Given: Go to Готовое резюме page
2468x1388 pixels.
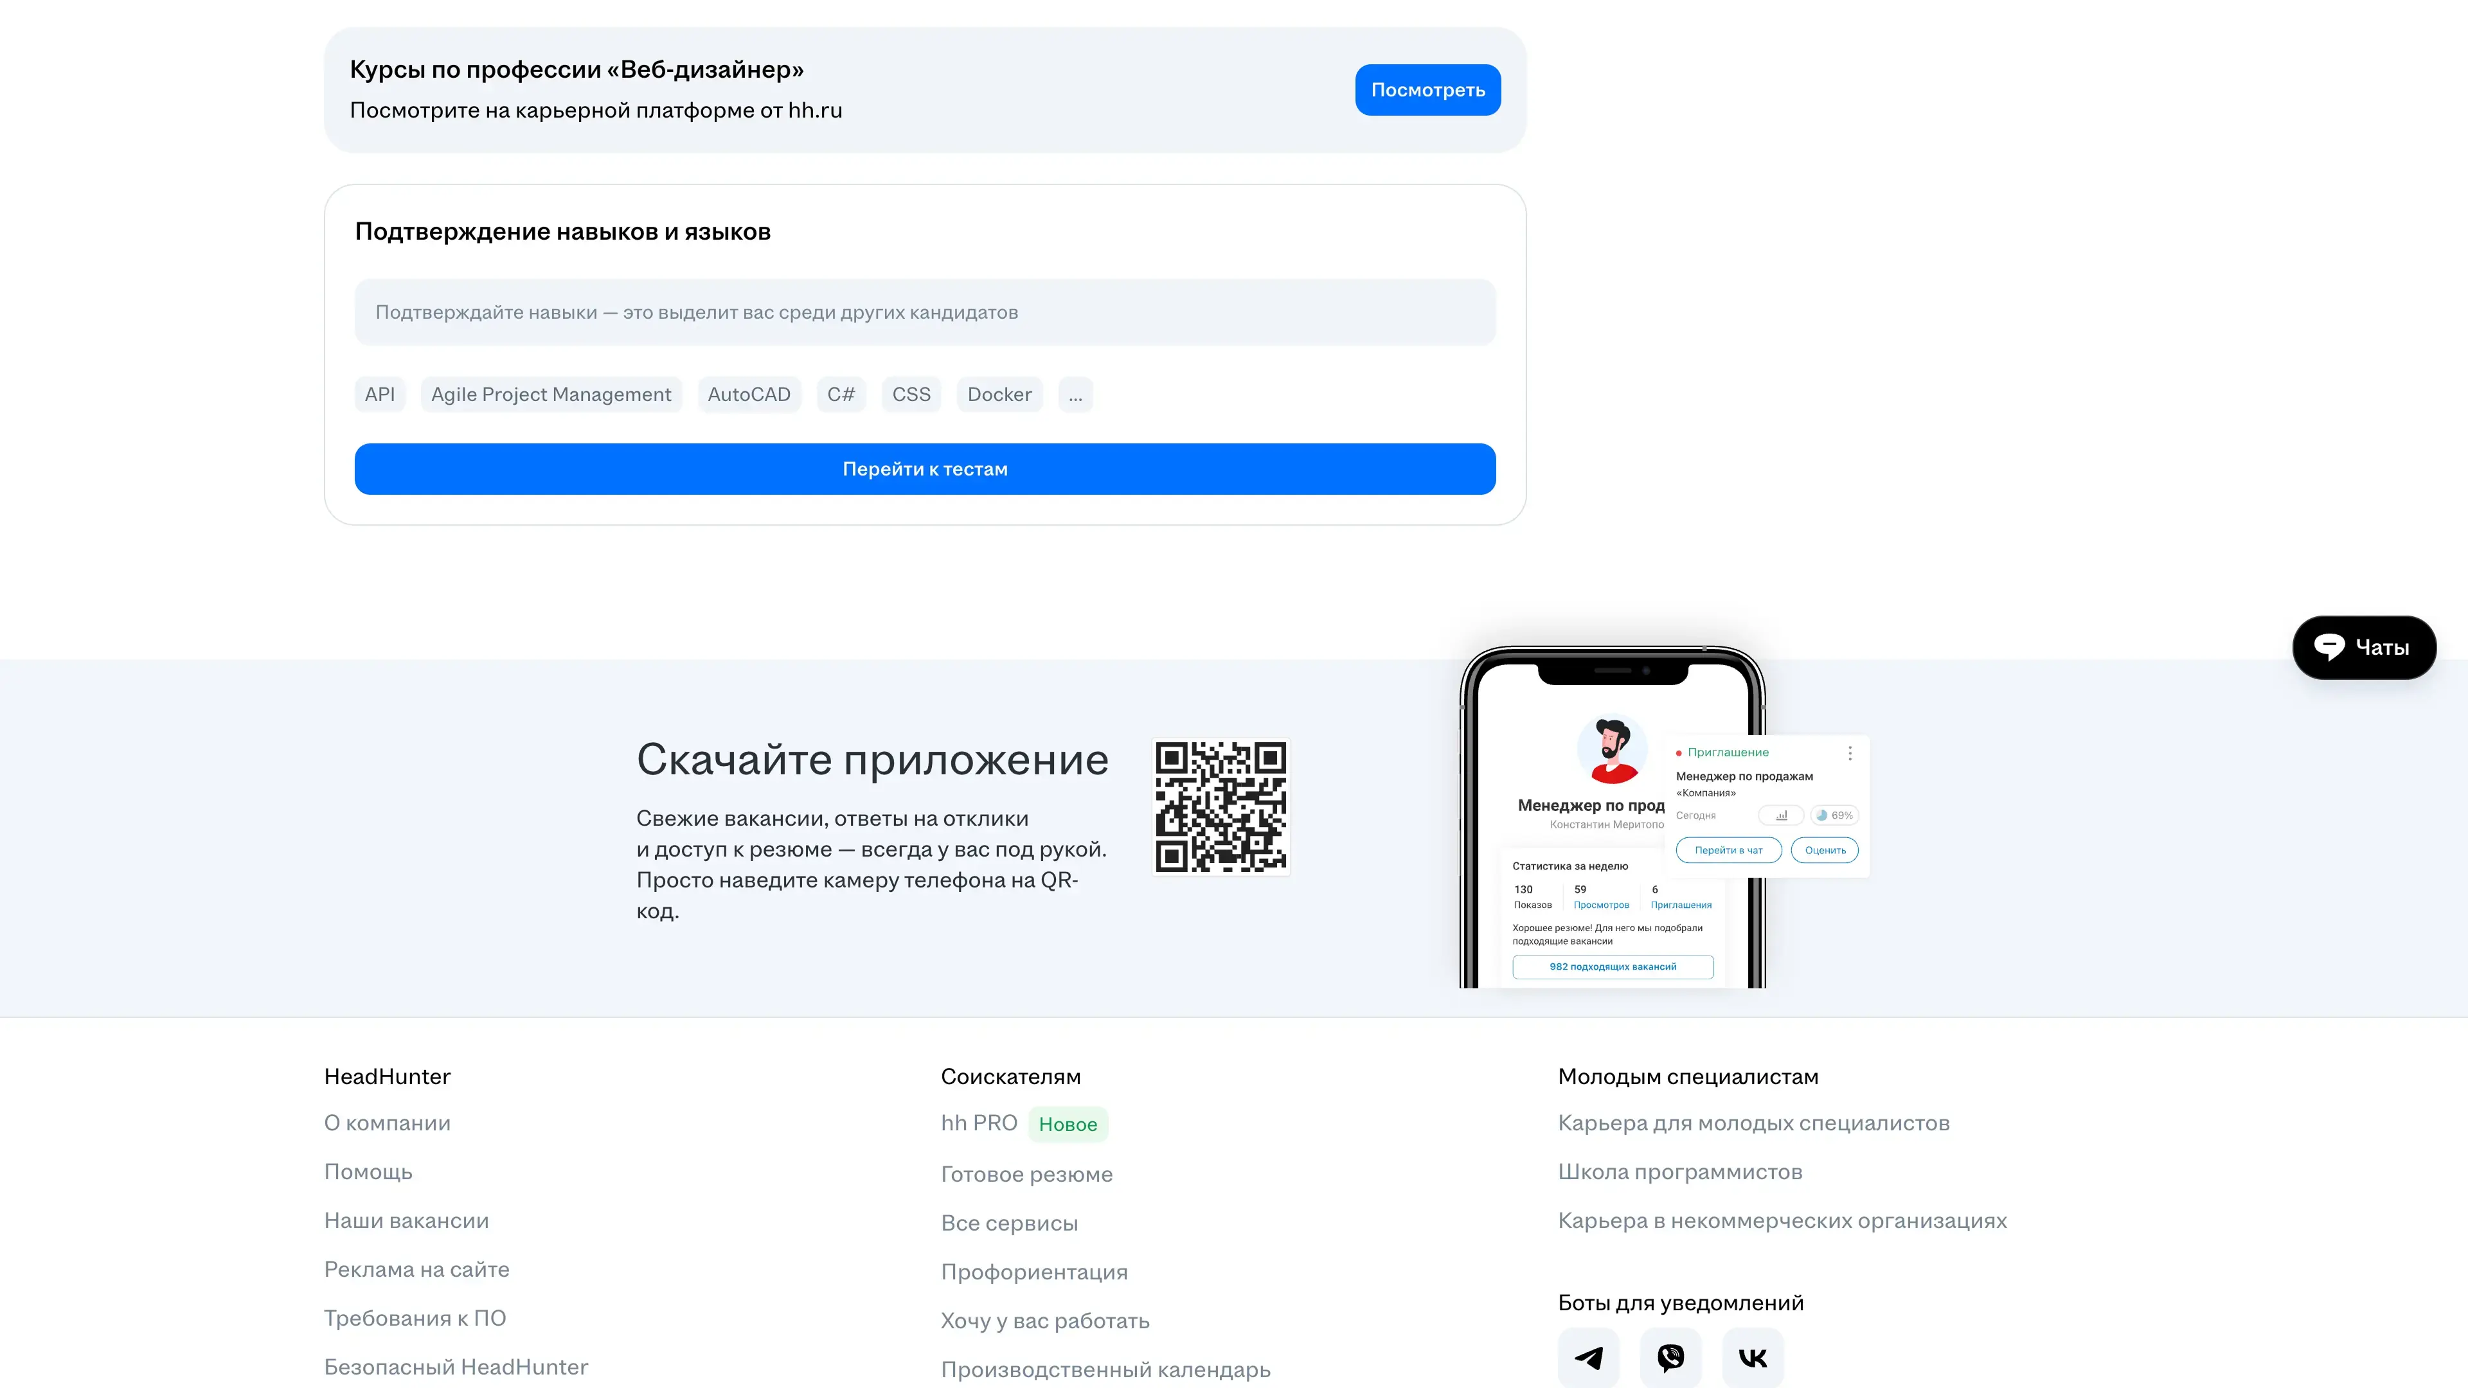Looking at the screenshot, I should (1026, 1175).
